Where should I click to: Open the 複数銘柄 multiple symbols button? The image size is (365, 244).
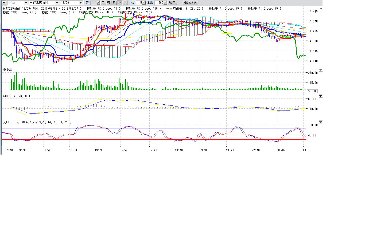191,3
